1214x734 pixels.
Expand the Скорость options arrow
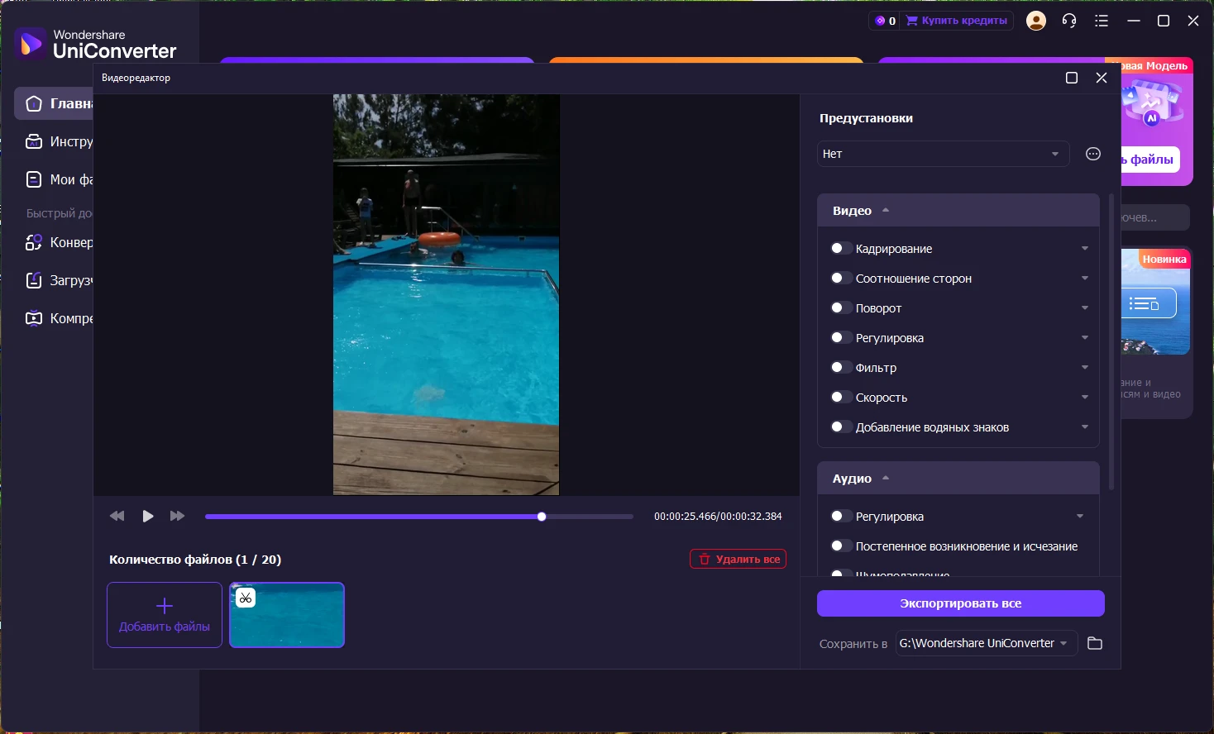coord(1084,398)
